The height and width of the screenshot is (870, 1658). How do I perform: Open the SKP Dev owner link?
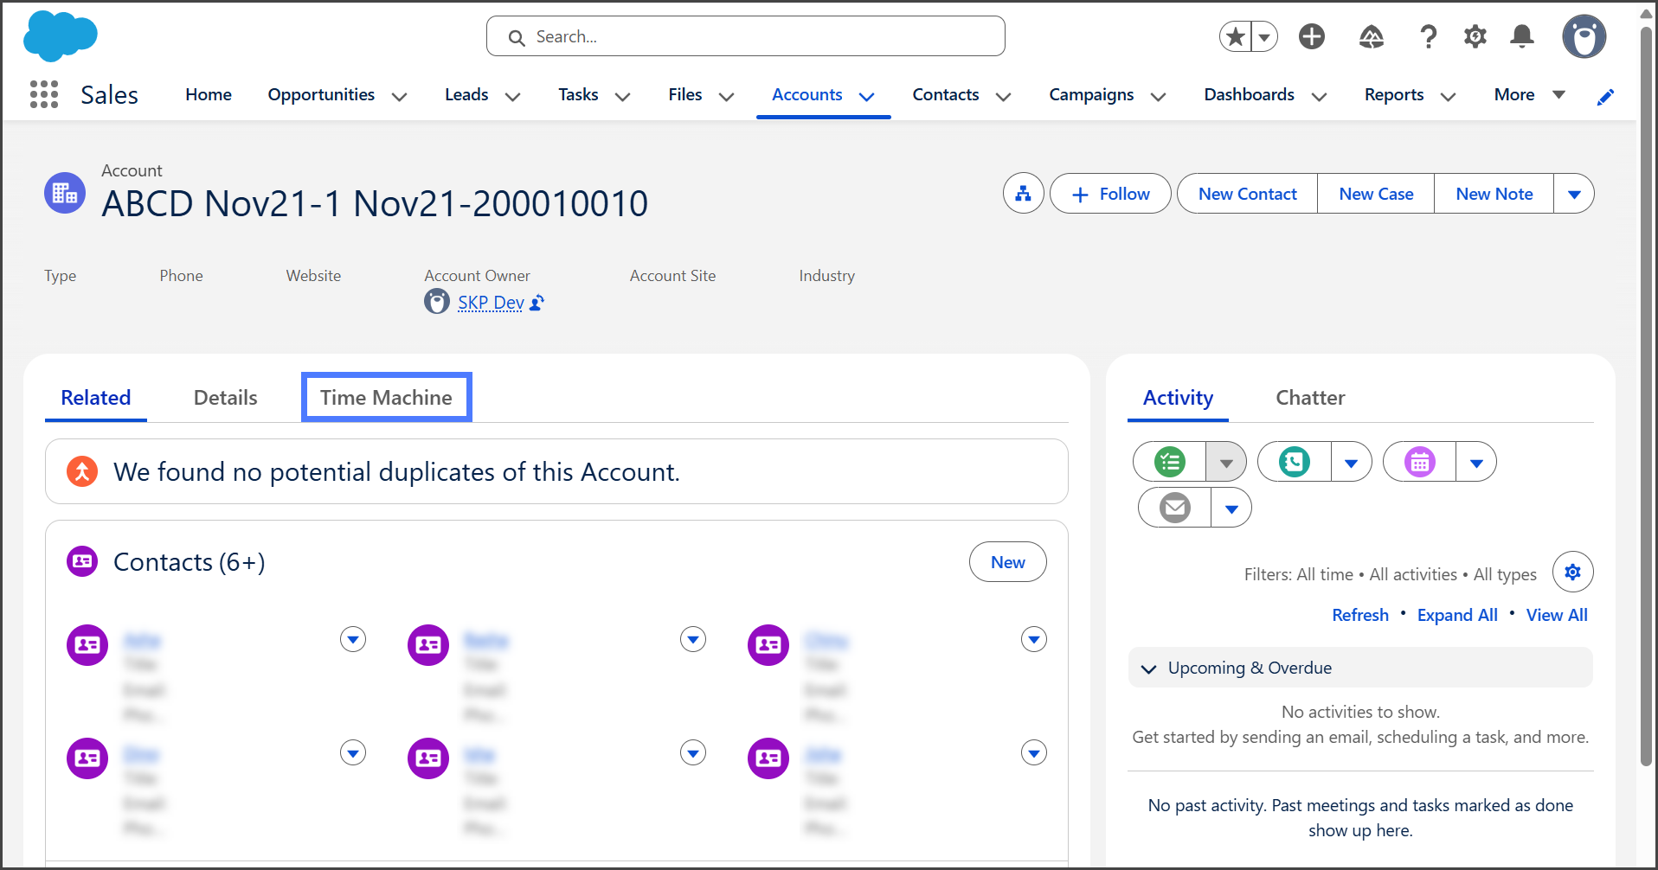click(x=491, y=303)
